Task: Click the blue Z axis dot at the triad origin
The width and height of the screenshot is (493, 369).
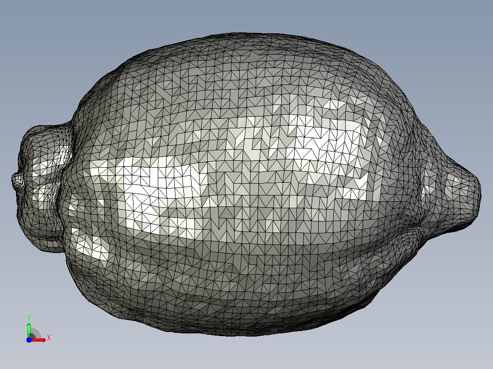Action: click(x=29, y=340)
